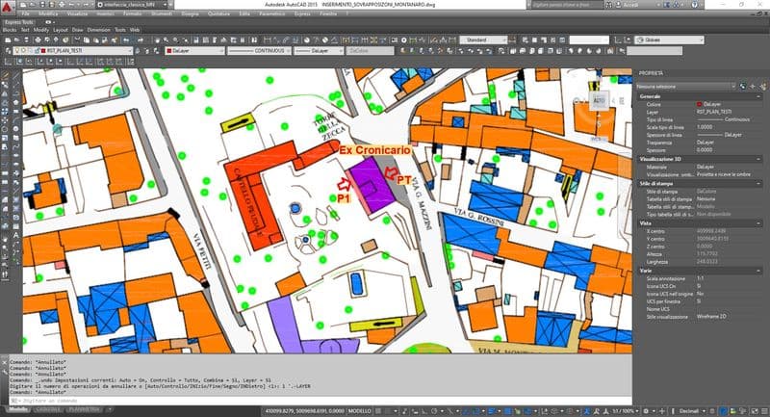The image size is (770, 417).
Task: Switch to the Modello layout tab
Action: [16, 409]
